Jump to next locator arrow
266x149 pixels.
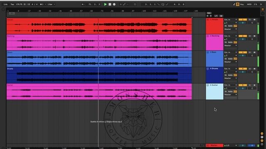[x=211, y=16]
